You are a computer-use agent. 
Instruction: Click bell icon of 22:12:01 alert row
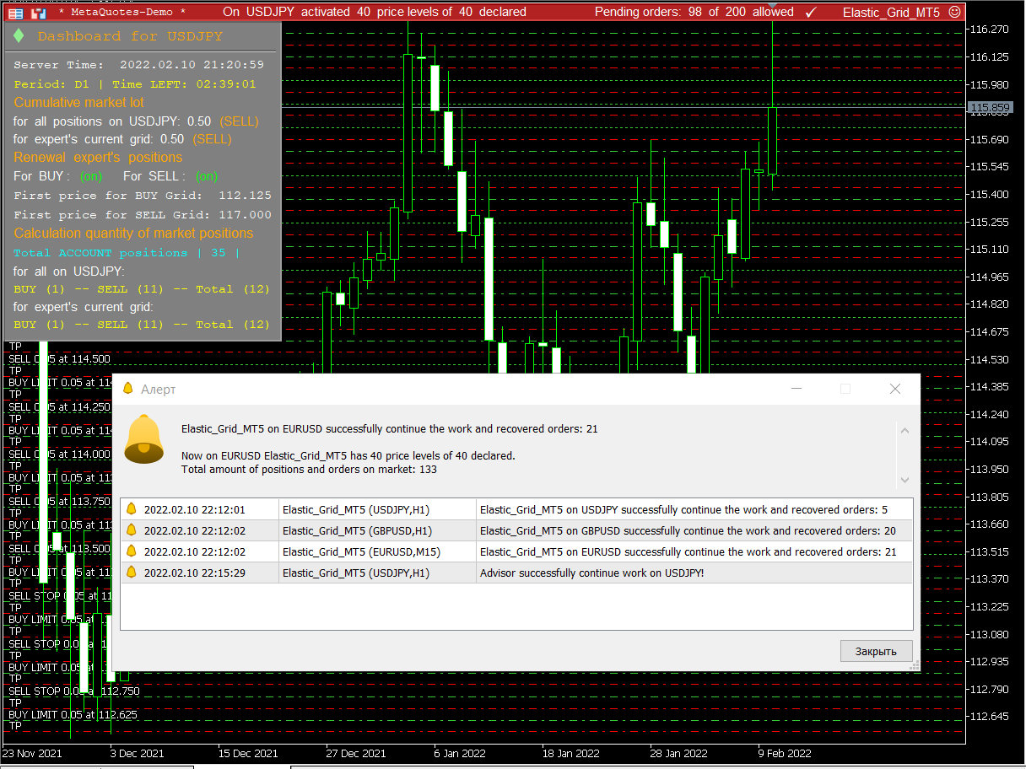pyautogui.click(x=131, y=509)
